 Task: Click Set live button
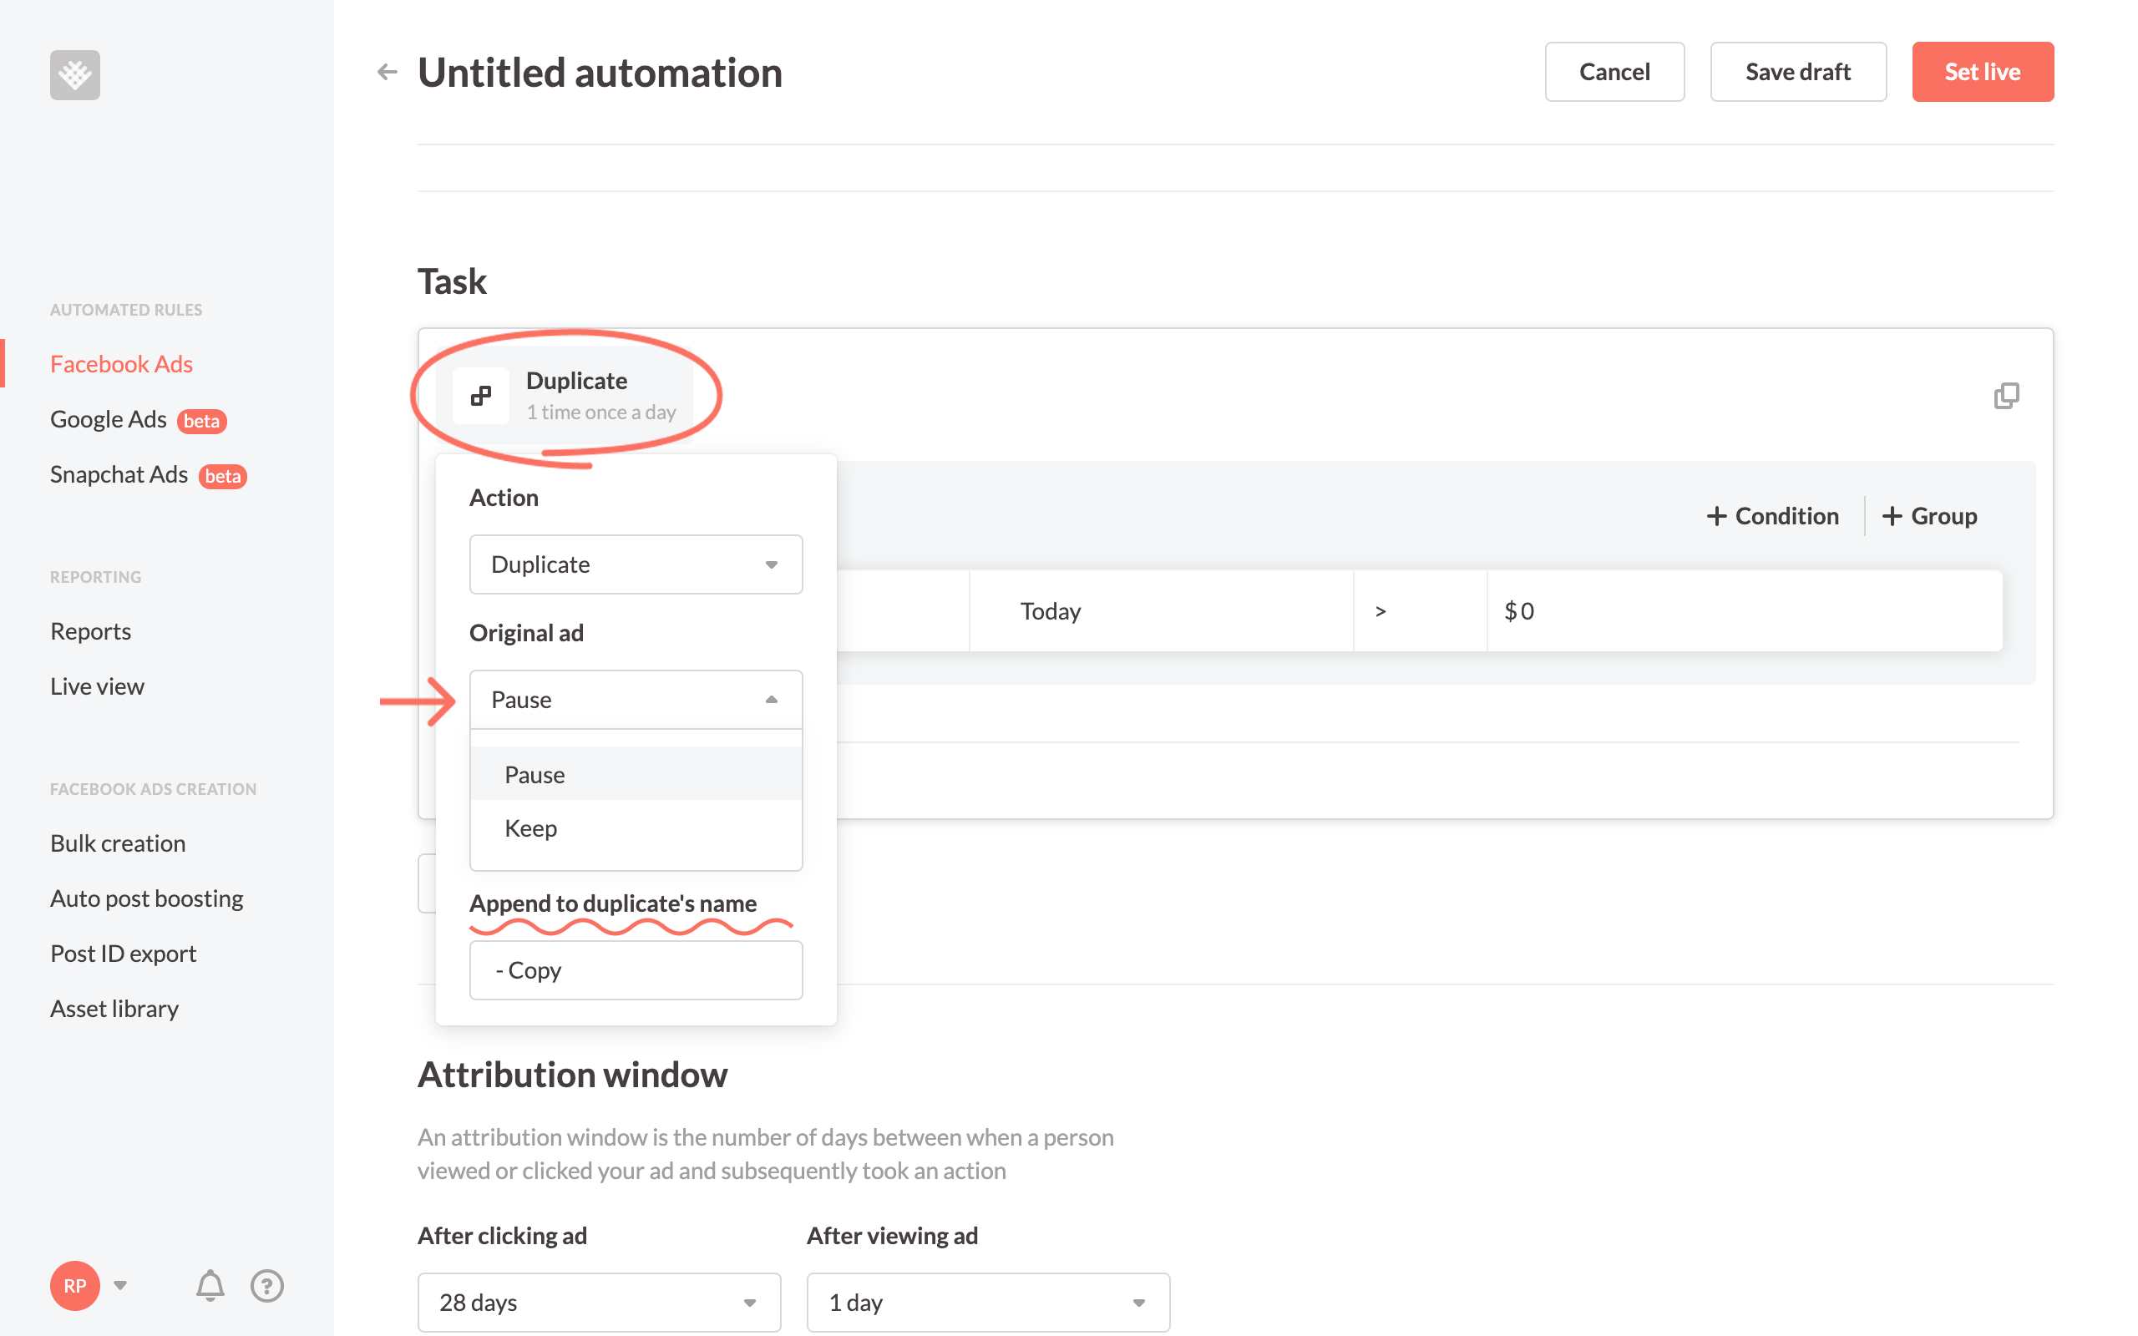pyautogui.click(x=1983, y=72)
